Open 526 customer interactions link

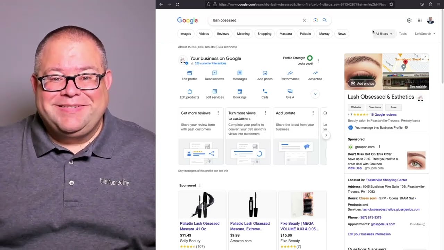click(211, 64)
